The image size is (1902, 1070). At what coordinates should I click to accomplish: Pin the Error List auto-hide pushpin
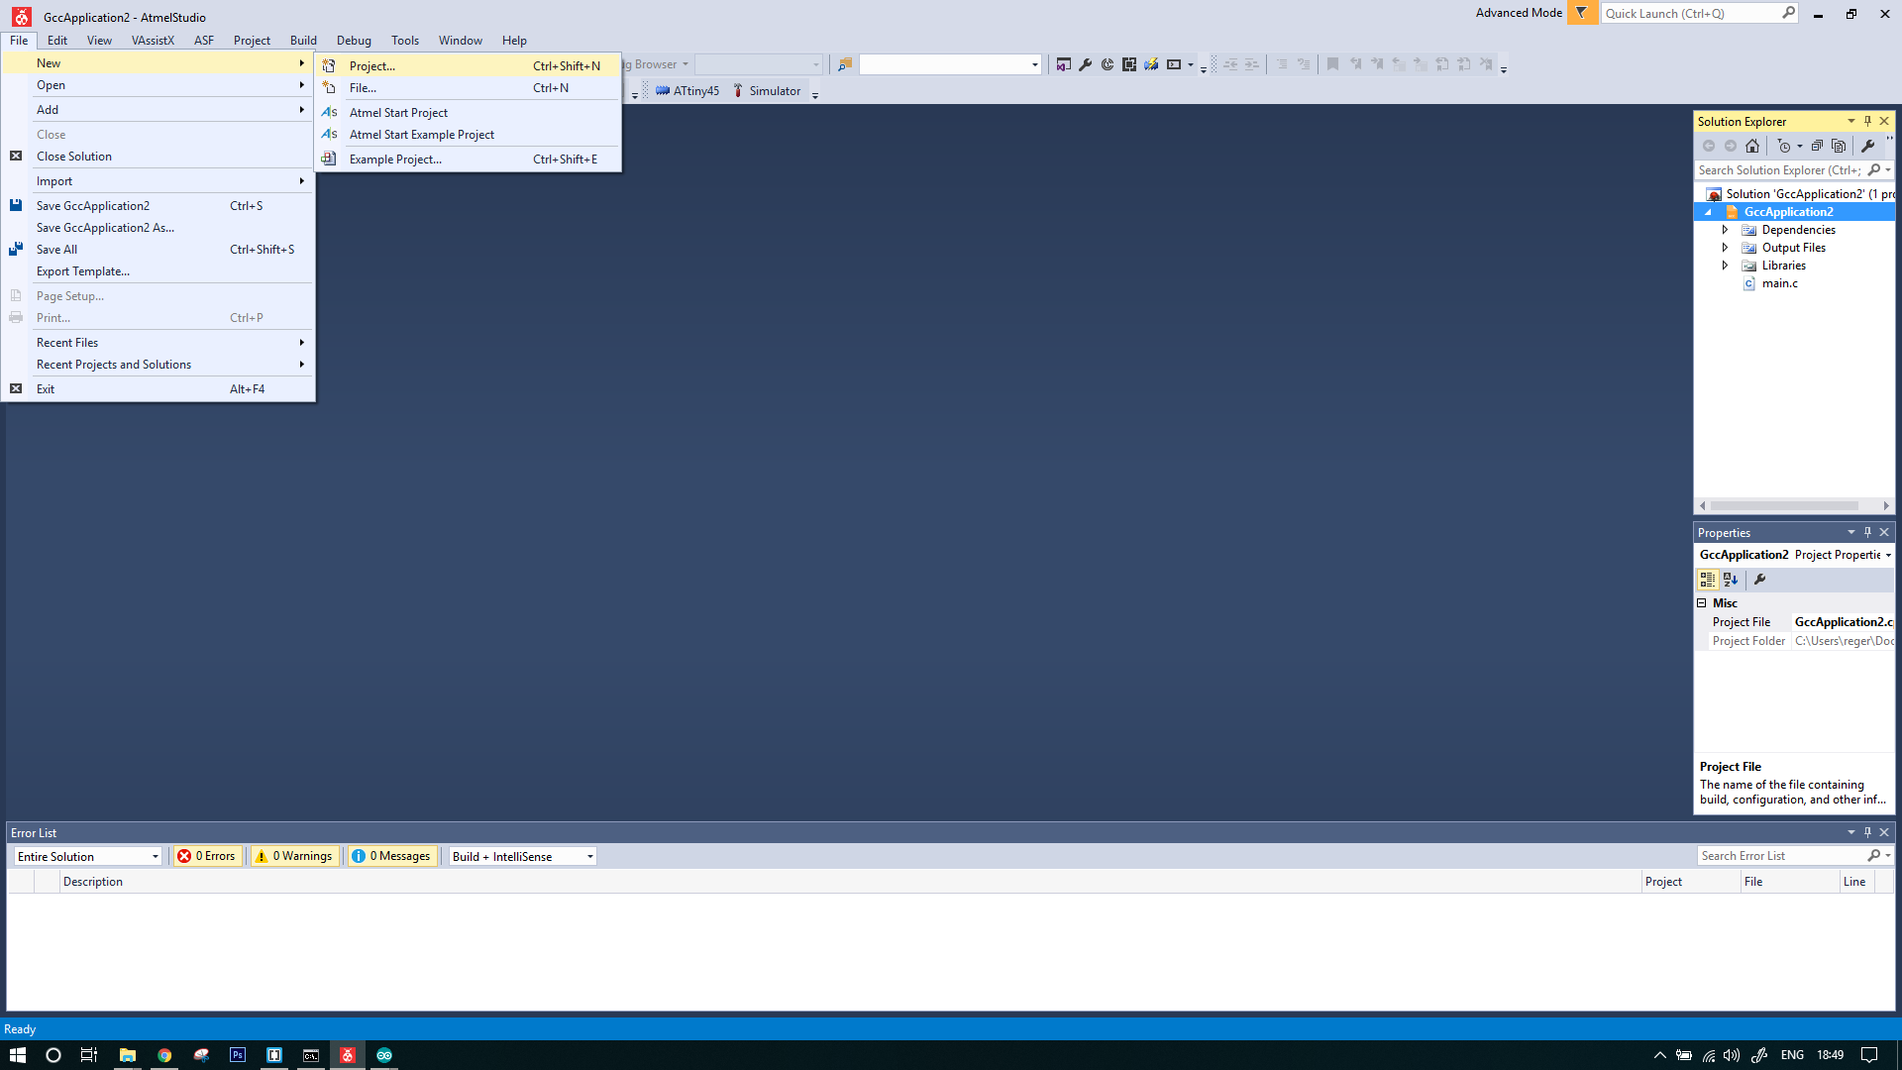coord(1867,832)
